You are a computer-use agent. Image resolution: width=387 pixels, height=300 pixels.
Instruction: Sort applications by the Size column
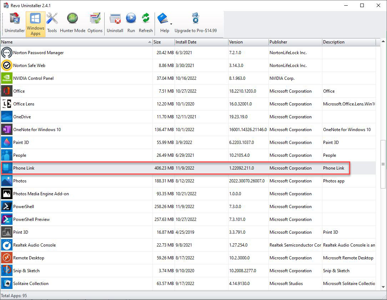pyautogui.click(x=163, y=42)
